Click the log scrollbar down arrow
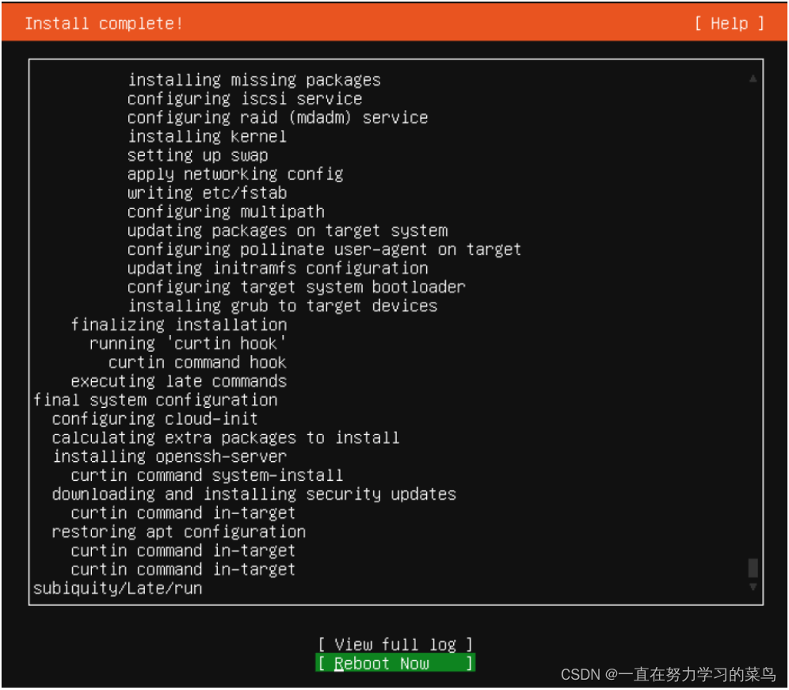Screen dimensions: 789x690 (753, 587)
